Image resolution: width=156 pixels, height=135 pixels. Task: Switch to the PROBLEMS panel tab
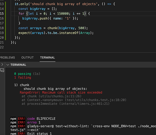pyautogui.click(x=7, y=58)
